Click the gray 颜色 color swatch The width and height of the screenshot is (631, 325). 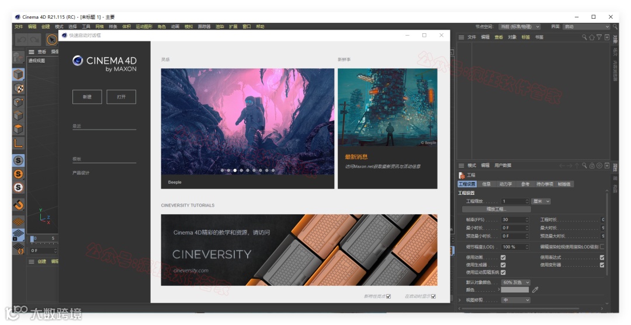coord(515,289)
